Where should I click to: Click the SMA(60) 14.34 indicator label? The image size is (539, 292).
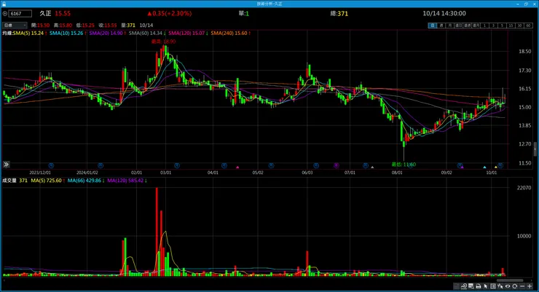pyautogui.click(x=146, y=33)
